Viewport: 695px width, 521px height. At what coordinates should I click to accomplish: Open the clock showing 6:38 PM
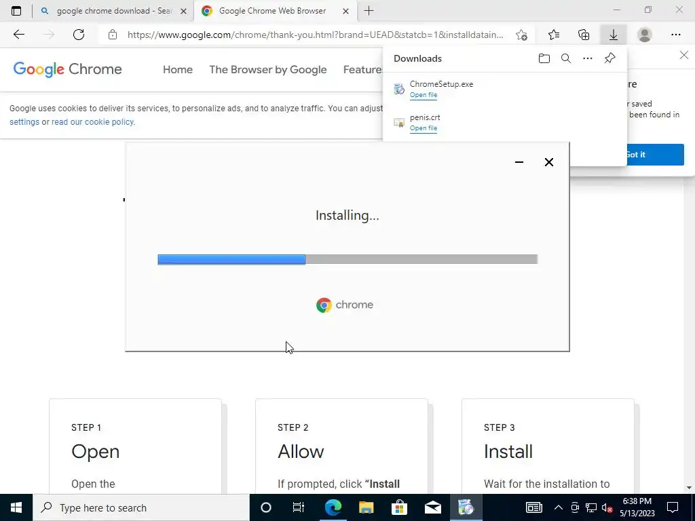click(x=637, y=507)
